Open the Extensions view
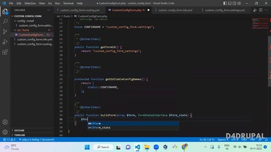The height and width of the screenshot is (152, 271). [5, 52]
